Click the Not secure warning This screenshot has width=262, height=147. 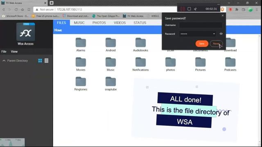click(x=45, y=9)
